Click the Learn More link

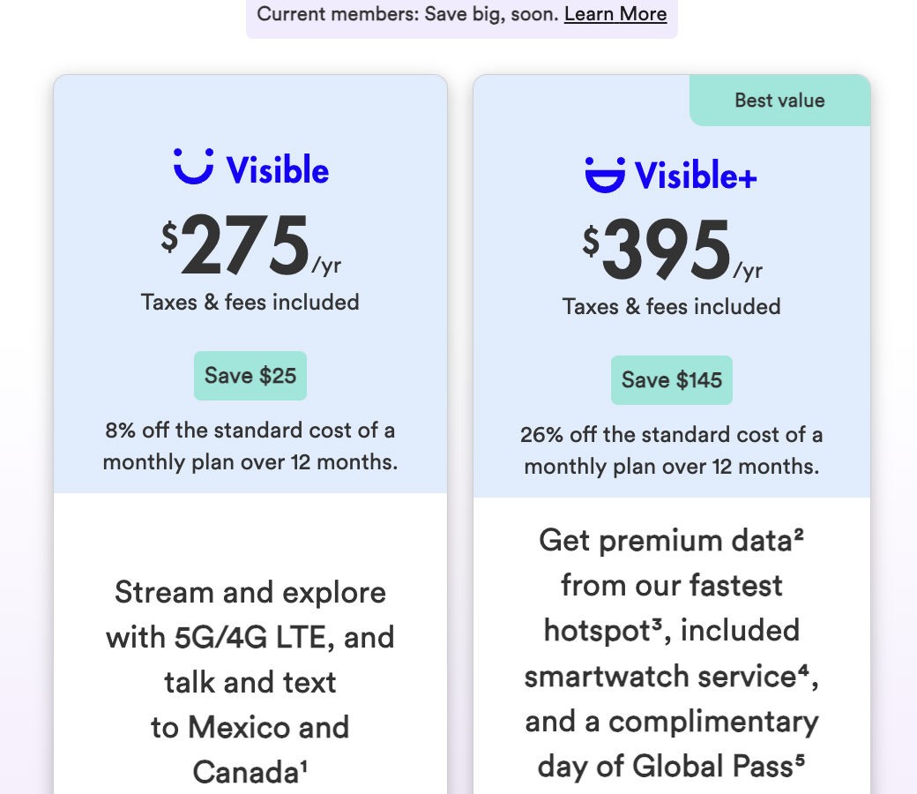(615, 15)
